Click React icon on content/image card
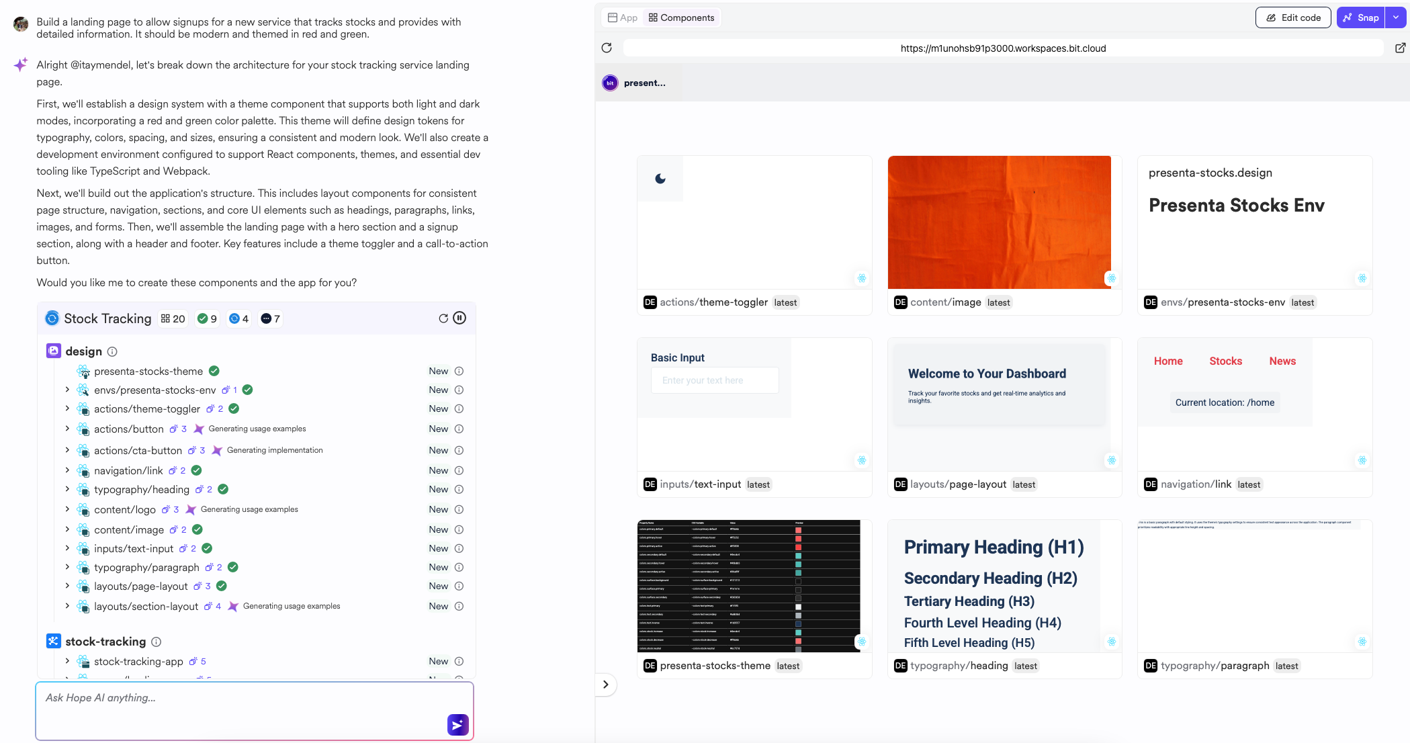Viewport: 1410px width, 743px height. click(1112, 278)
